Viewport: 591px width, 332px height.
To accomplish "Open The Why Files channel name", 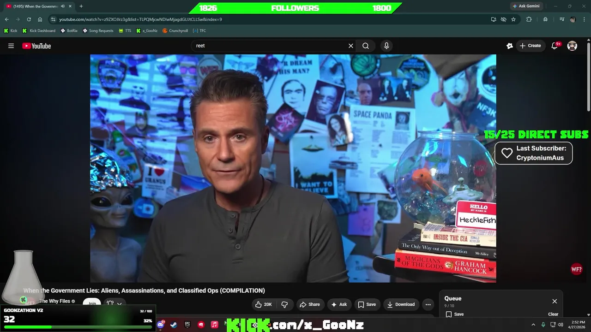I will click(54, 301).
